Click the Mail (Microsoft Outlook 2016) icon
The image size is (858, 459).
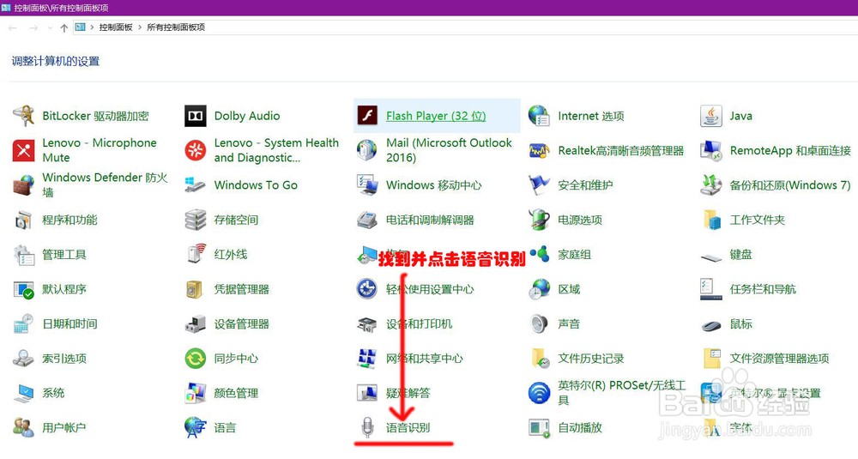pos(367,150)
